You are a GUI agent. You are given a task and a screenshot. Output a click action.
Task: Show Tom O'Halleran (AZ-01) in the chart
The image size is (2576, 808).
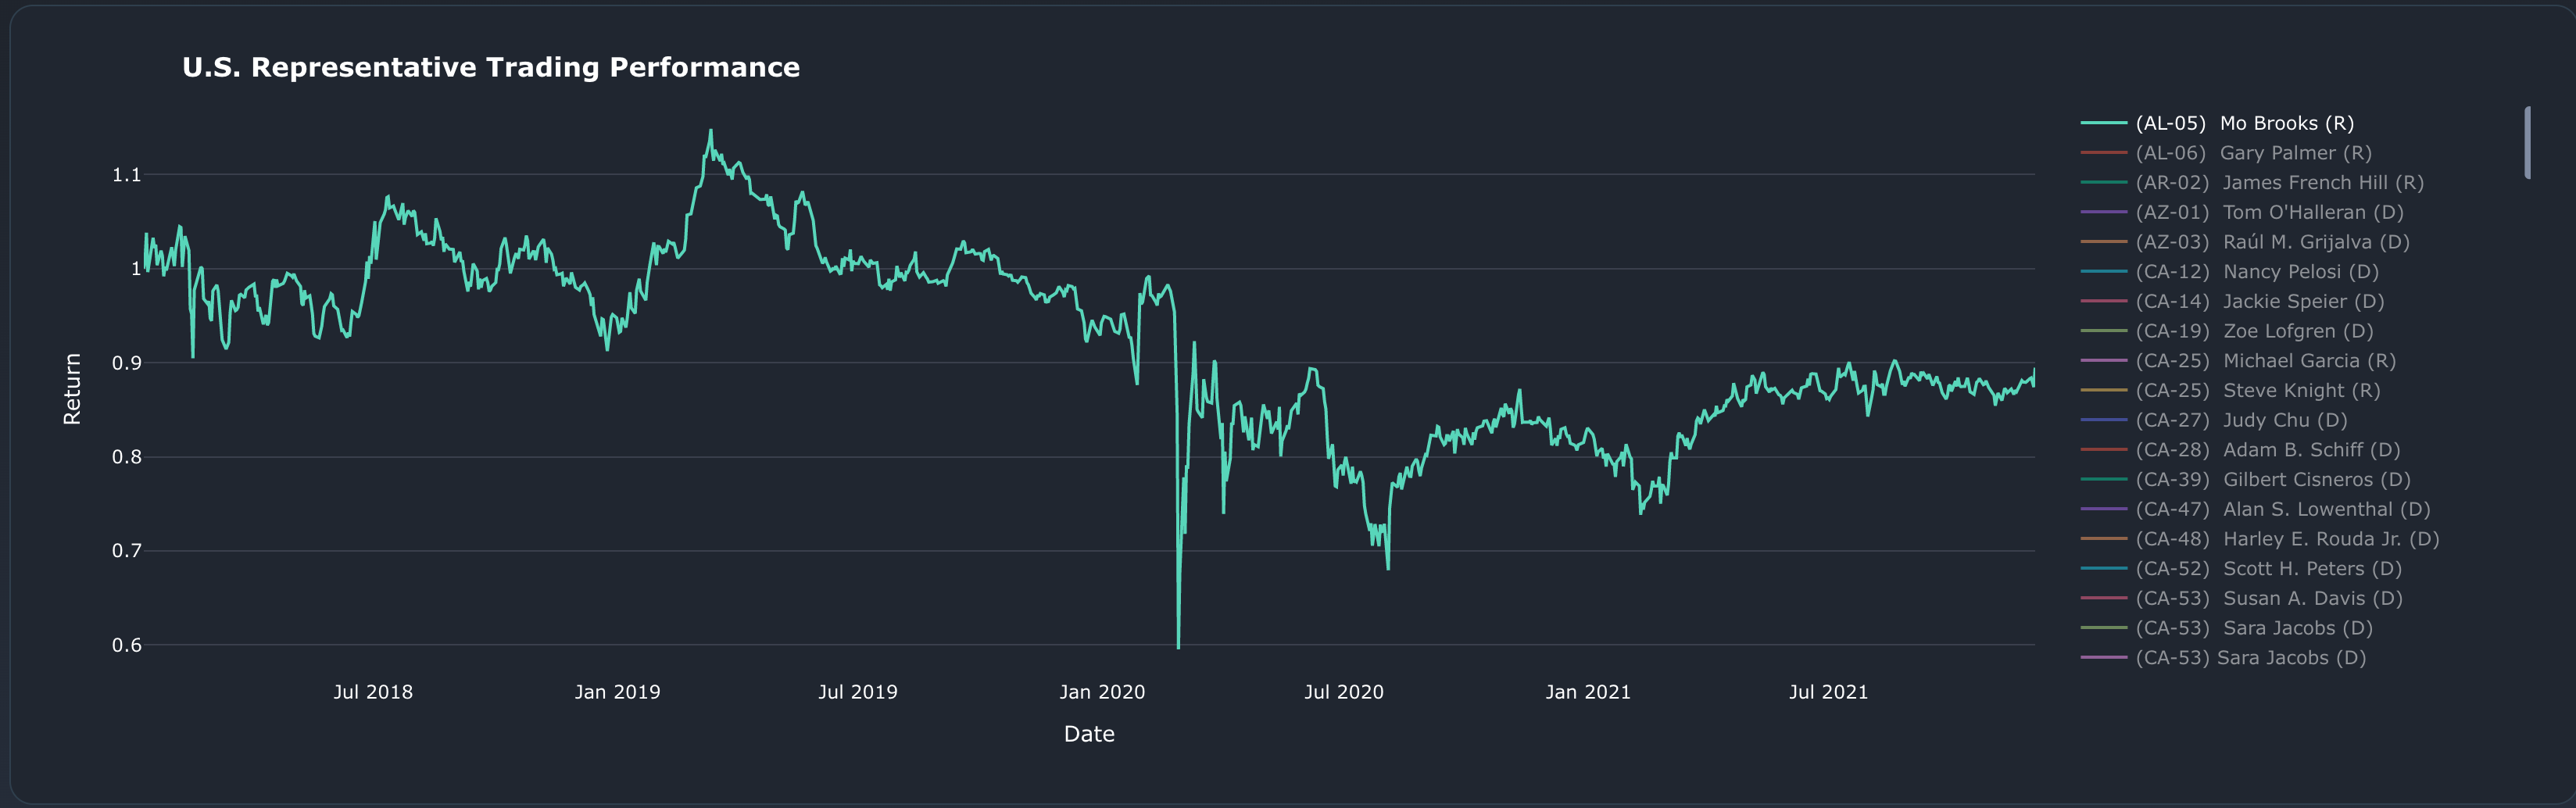point(2242,212)
